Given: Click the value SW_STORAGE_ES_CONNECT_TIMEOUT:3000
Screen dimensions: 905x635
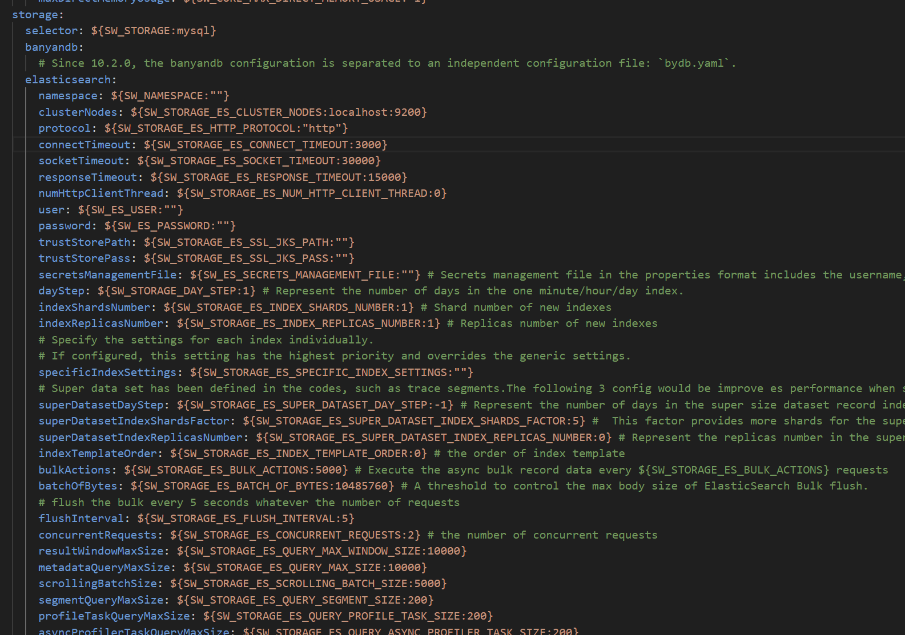Looking at the screenshot, I should tap(266, 144).
